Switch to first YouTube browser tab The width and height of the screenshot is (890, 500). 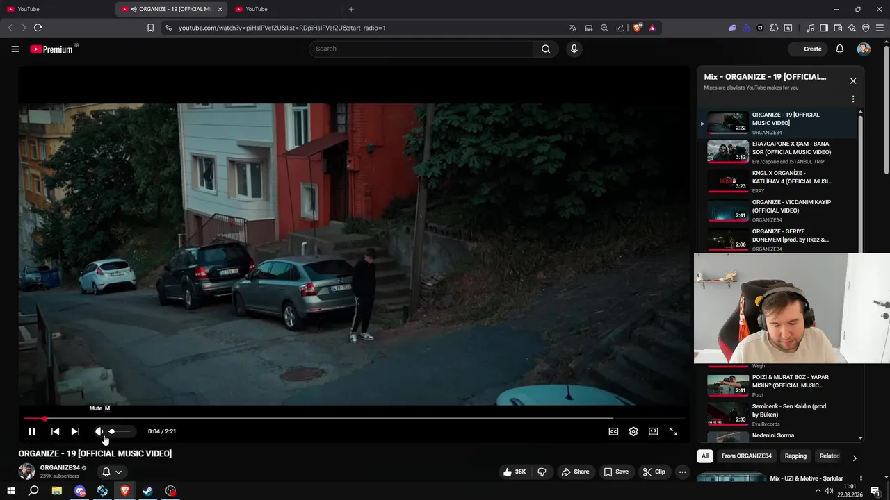coord(56,9)
